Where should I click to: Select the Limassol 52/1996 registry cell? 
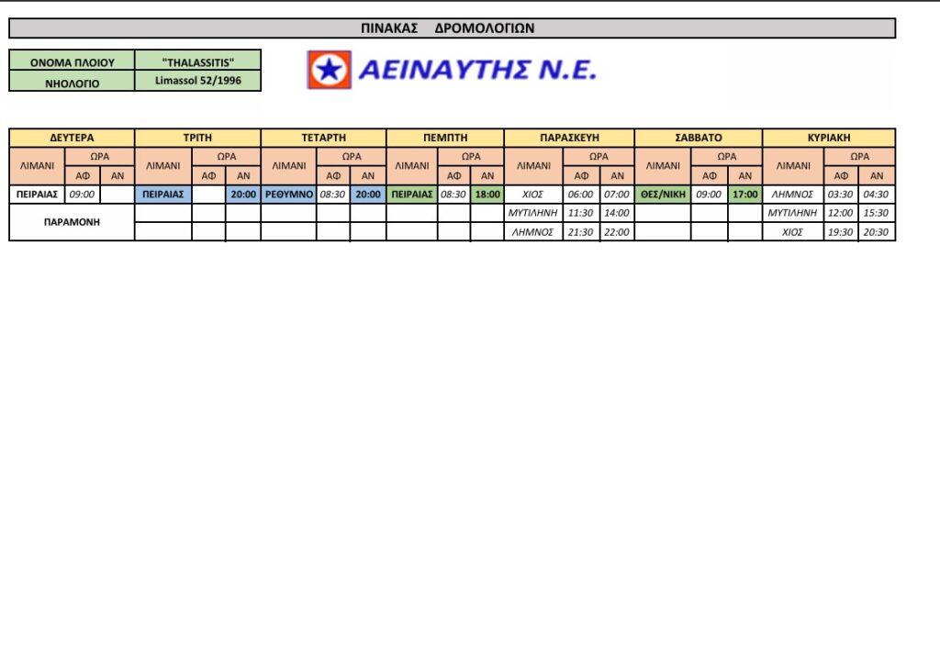coord(198,82)
